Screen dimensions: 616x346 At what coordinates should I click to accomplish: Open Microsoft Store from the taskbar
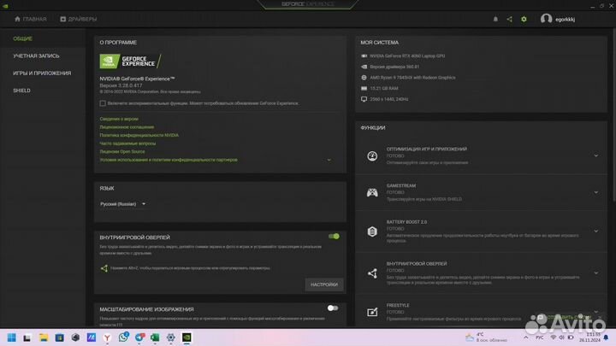click(59, 337)
